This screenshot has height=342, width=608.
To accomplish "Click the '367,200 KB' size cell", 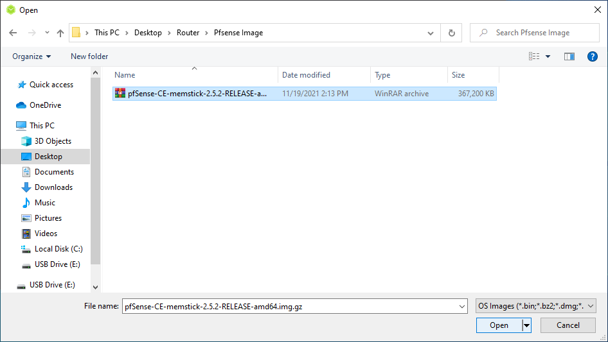I will pos(476,93).
